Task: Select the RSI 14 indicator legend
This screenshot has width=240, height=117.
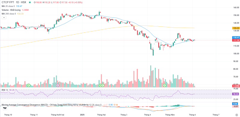Action: click(5, 90)
